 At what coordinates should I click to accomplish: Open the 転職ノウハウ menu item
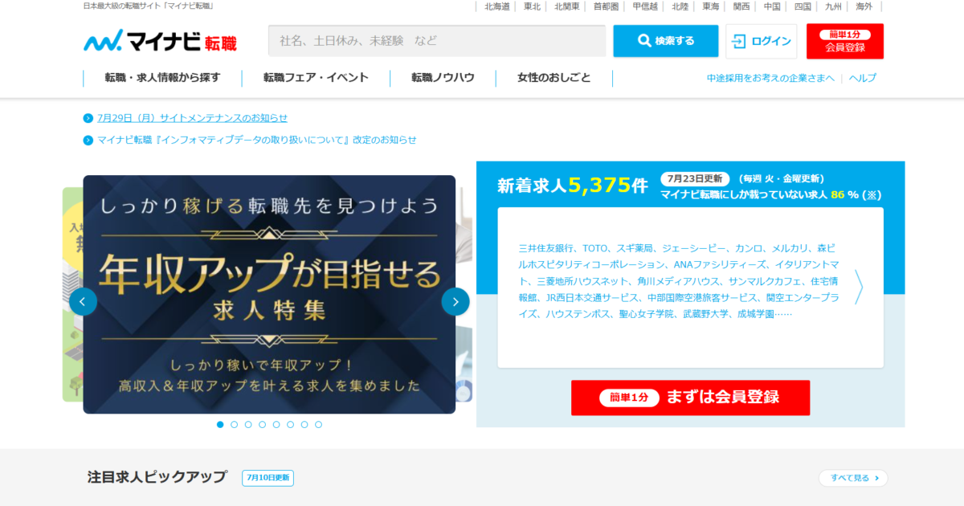[443, 78]
